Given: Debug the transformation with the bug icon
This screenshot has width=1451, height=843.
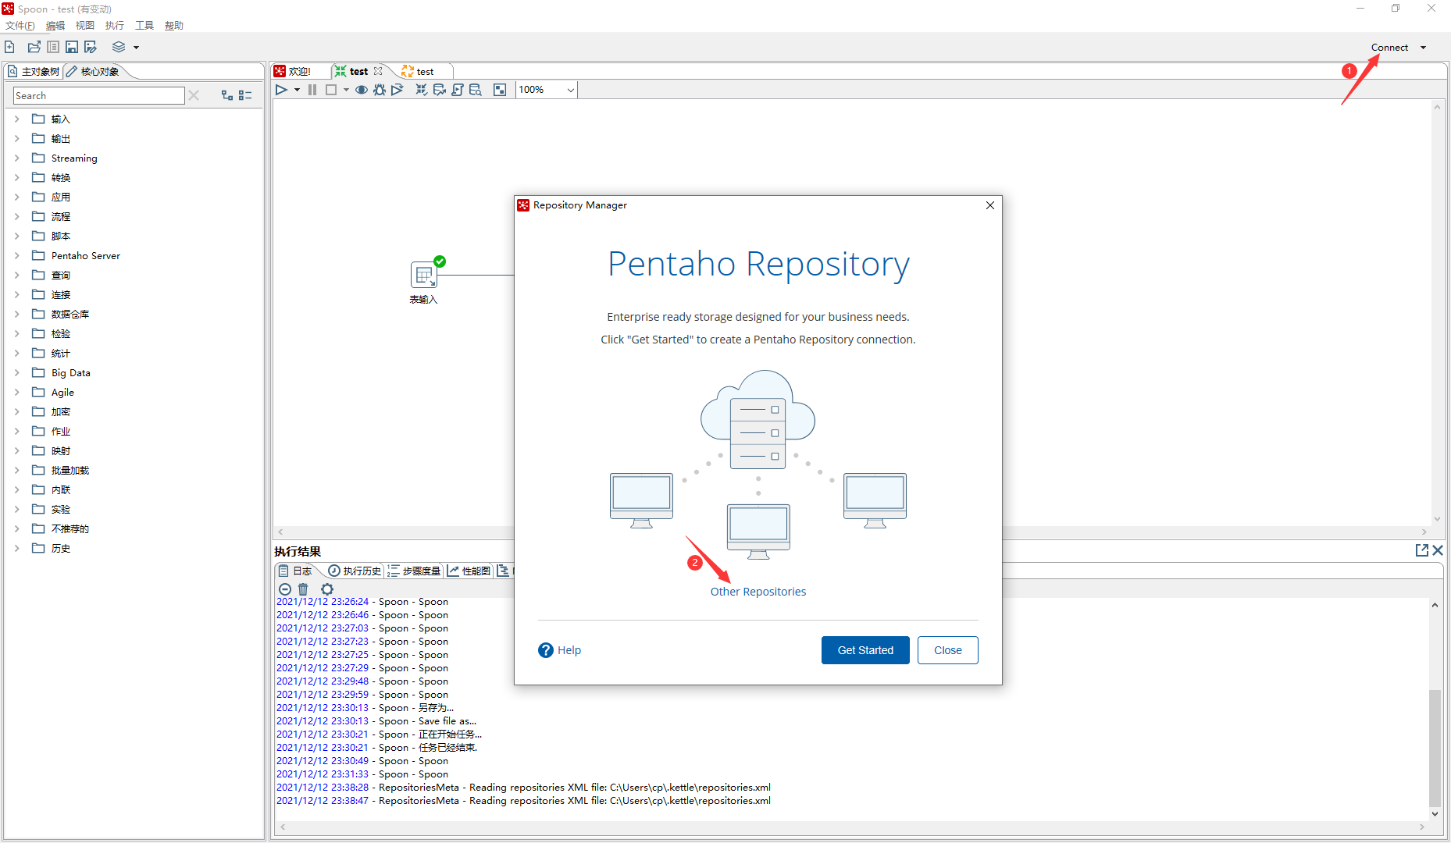Looking at the screenshot, I should (x=380, y=90).
